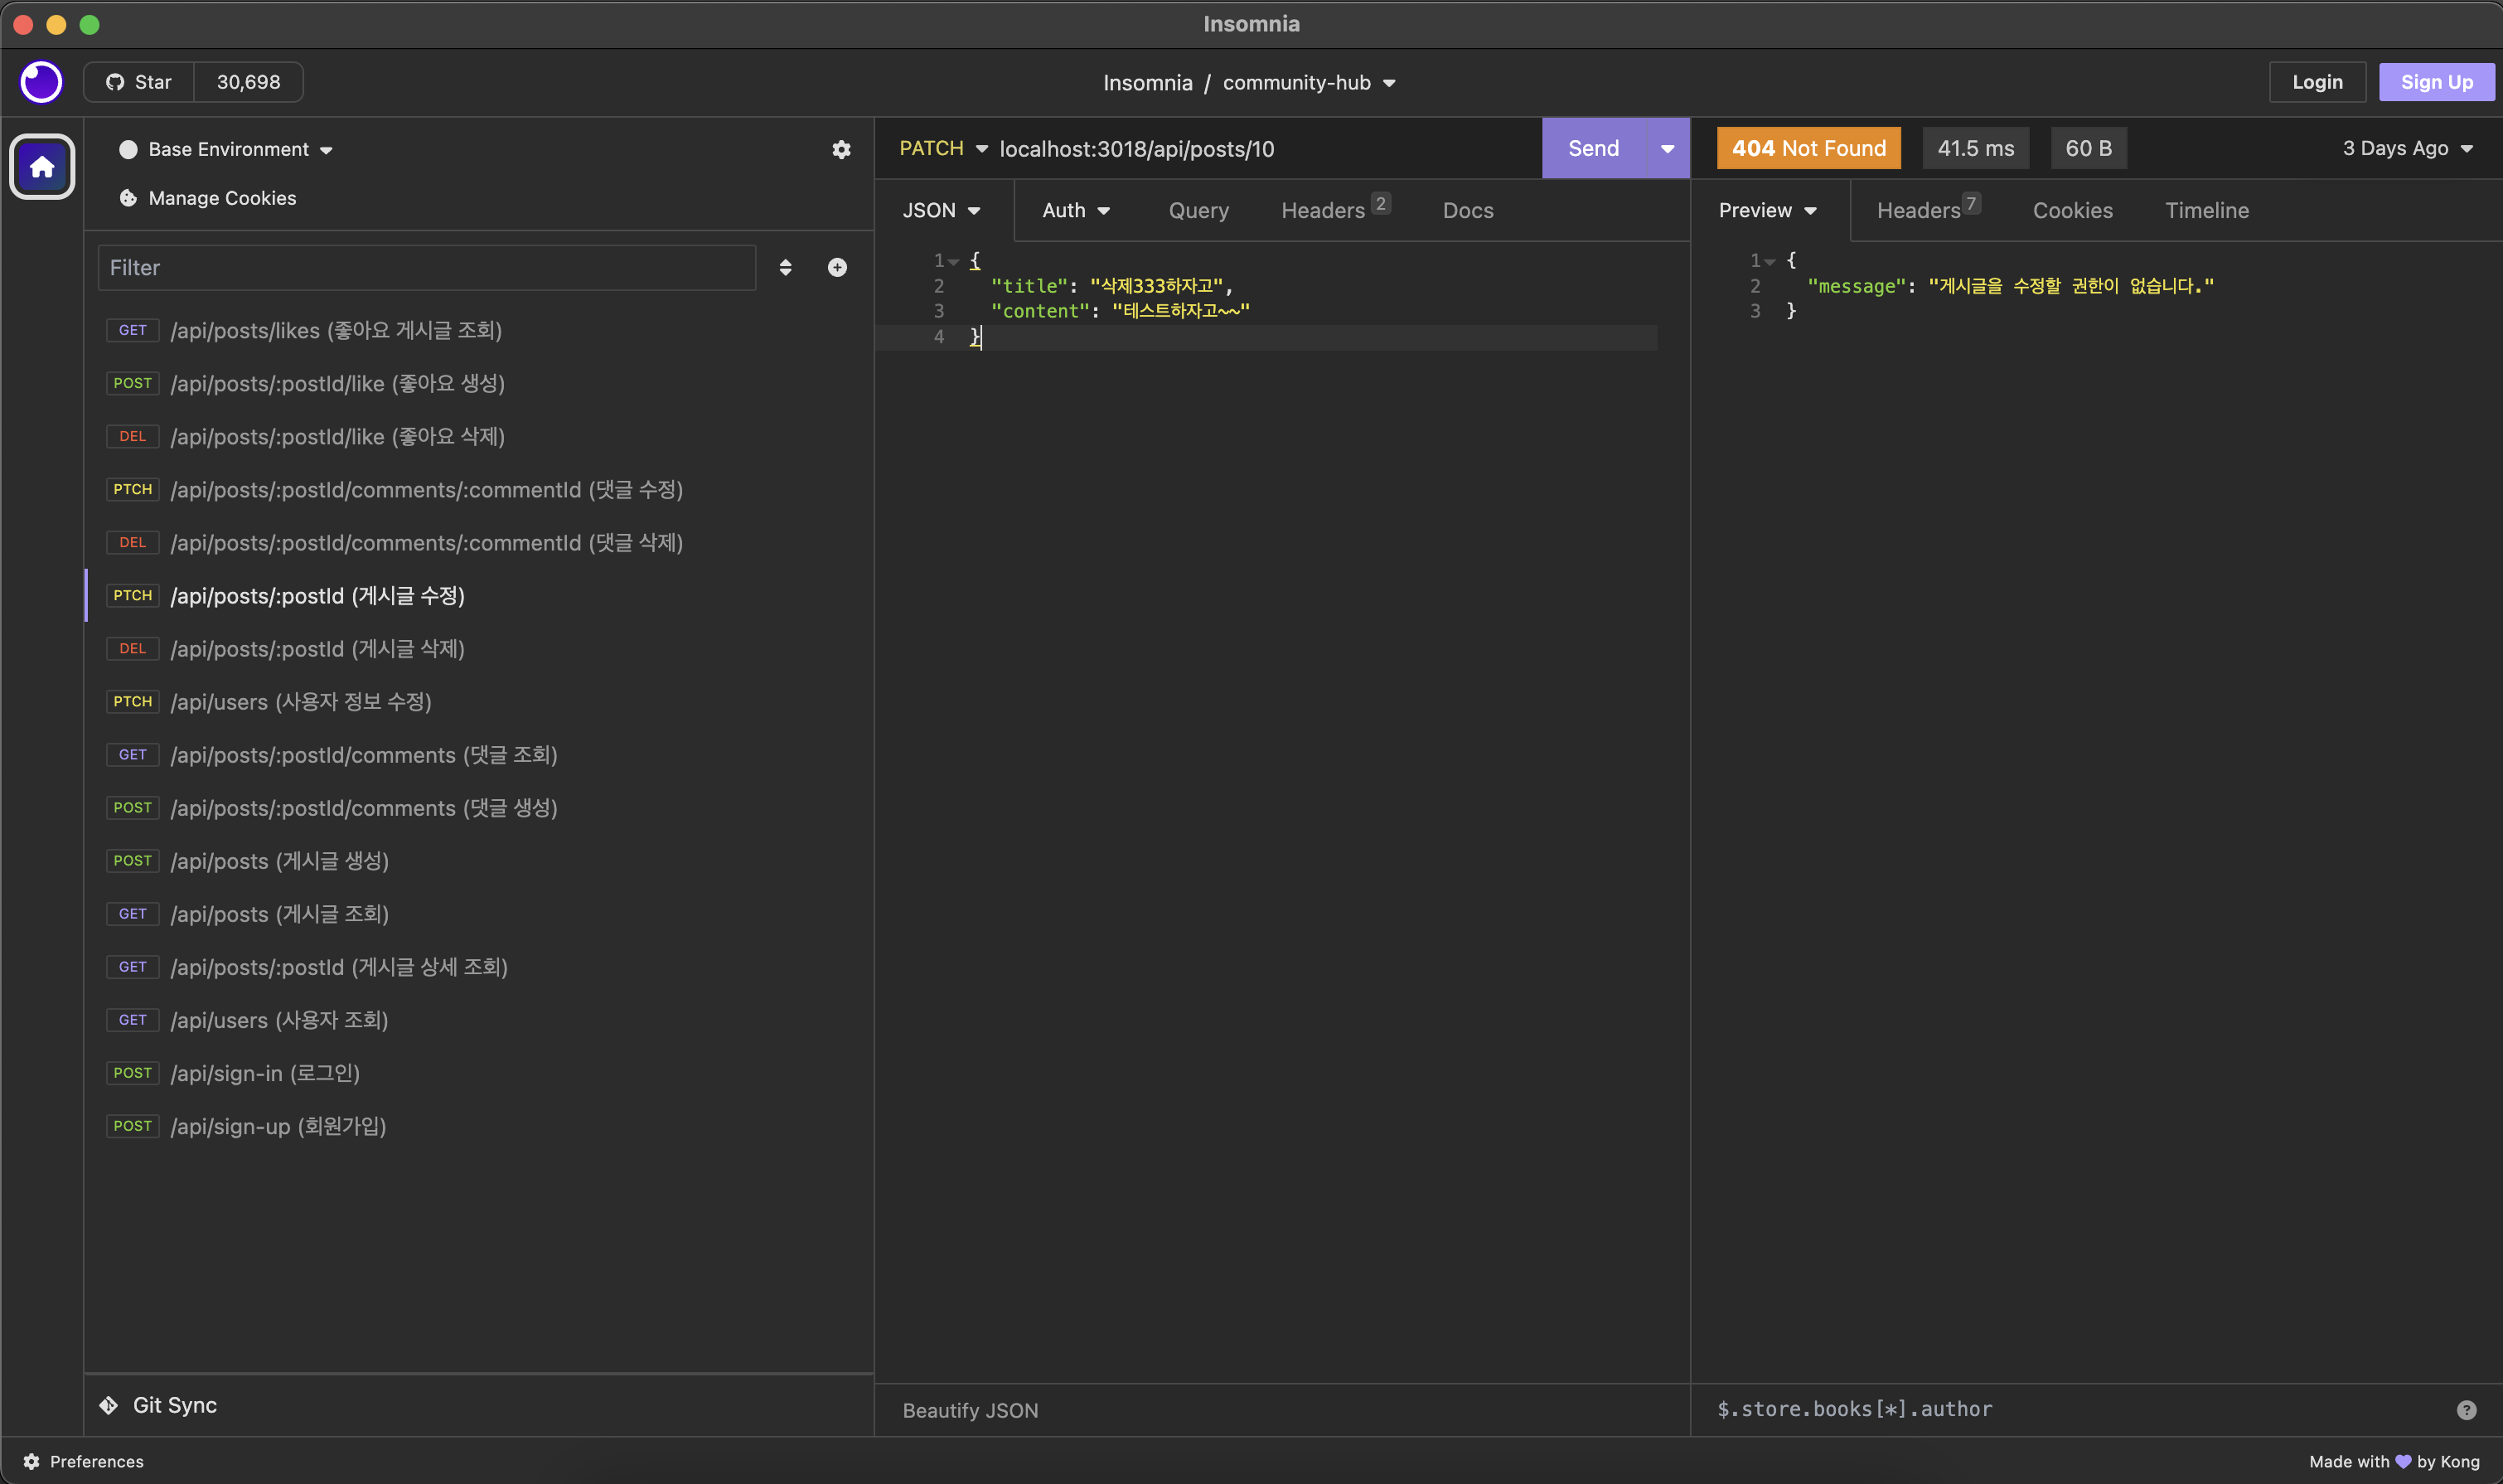Image resolution: width=2503 pixels, height=1484 pixels.
Task: Open environment settings gear icon
Action: pos(842,150)
